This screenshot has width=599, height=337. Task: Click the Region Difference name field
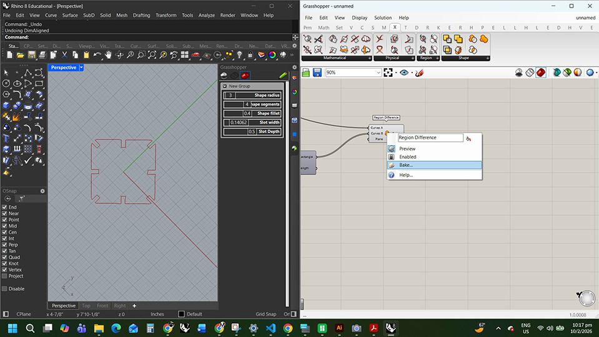430,138
